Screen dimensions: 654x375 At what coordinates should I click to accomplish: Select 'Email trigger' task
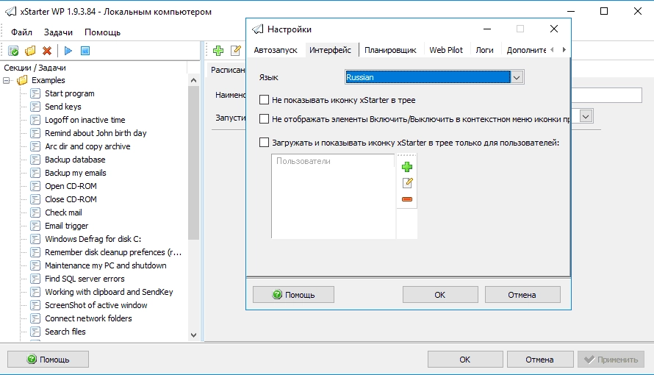pos(67,226)
